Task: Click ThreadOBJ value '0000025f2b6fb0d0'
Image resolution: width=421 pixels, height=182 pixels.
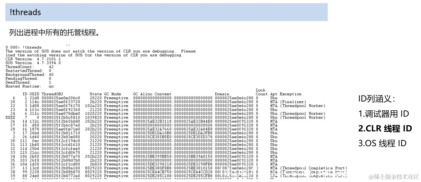Action: pyautogui.click(x=61, y=121)
